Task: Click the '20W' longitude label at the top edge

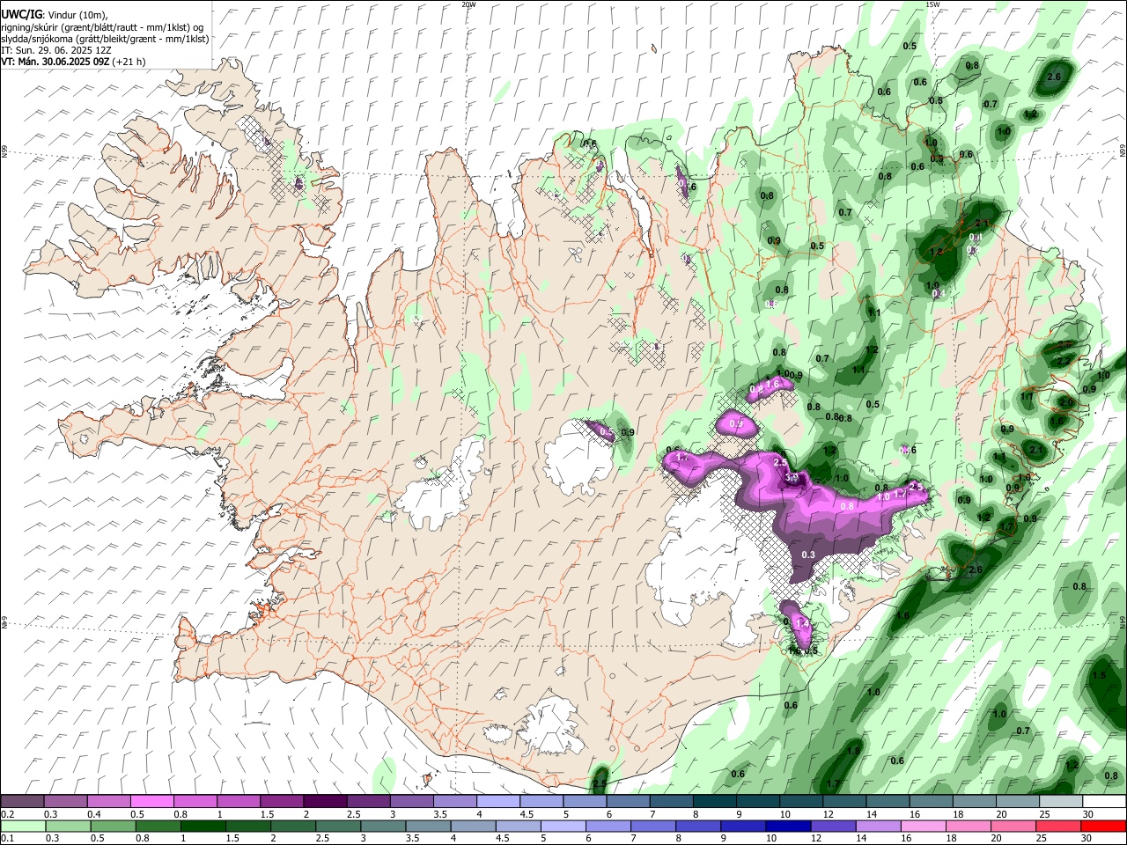Action: tap(469, 4)
